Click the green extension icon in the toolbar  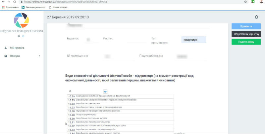[x=253, y=2]
